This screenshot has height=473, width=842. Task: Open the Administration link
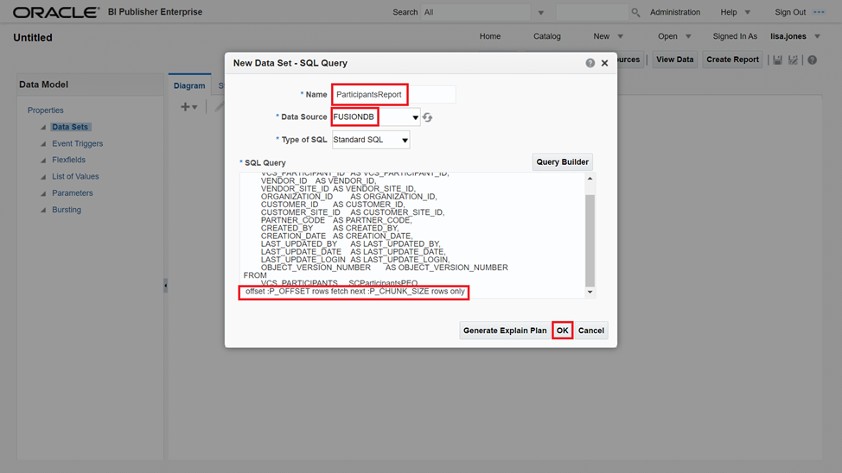[675, 12]
